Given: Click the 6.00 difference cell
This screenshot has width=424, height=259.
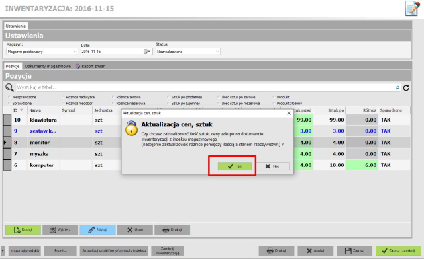Looking at the screenshot, I should point(362,165).
